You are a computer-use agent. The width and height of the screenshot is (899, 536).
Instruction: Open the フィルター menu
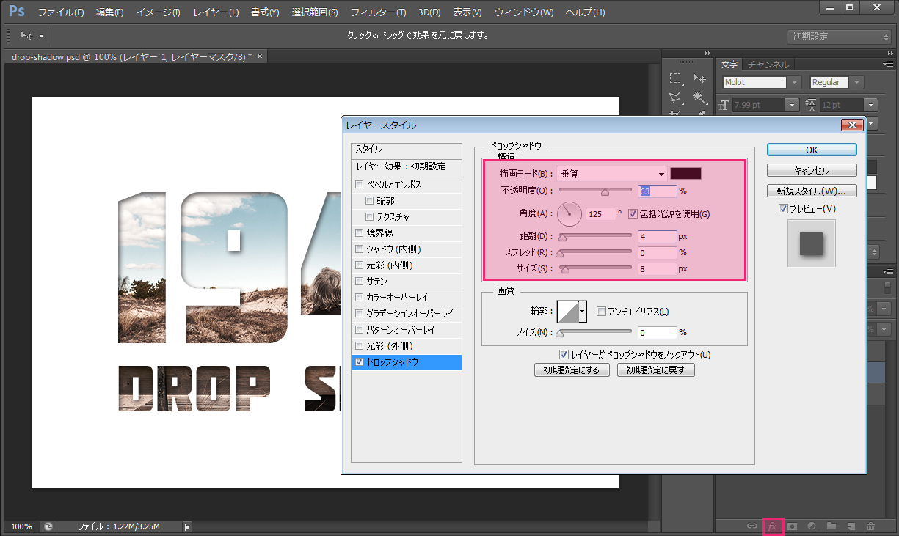tap(379, 12)
